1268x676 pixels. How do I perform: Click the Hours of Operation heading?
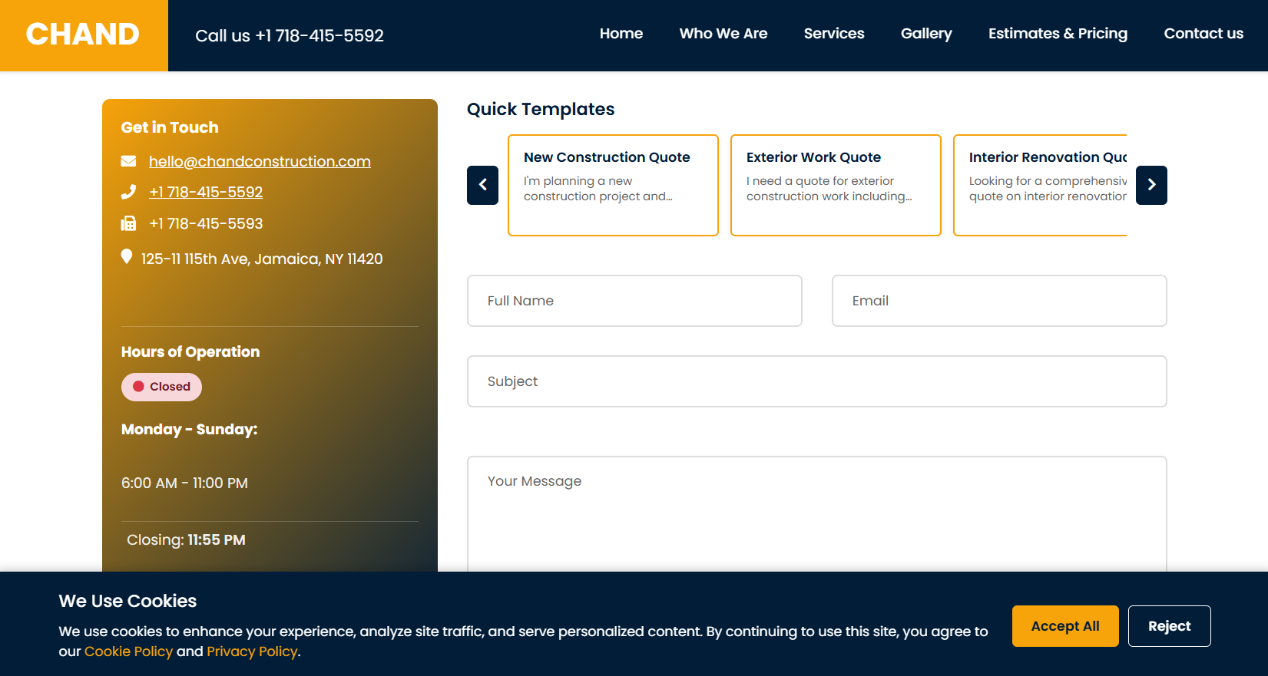(x=190, y=351)
